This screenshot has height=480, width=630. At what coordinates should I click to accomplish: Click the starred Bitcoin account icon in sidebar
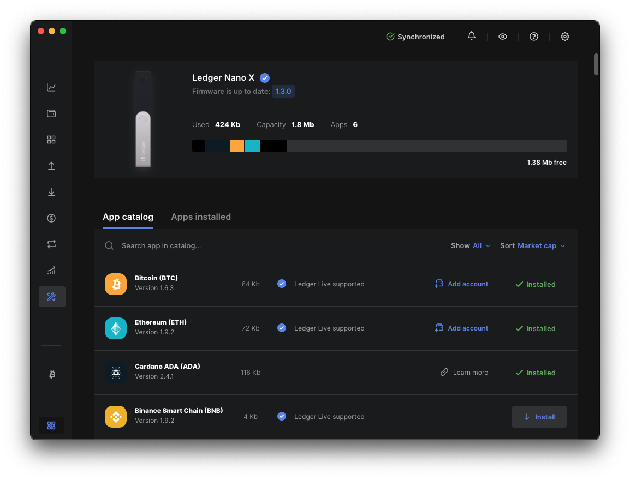click(x=52, y=374)
